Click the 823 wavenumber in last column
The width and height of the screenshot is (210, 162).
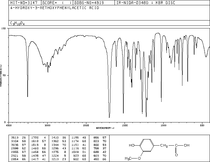pos(96,141)
